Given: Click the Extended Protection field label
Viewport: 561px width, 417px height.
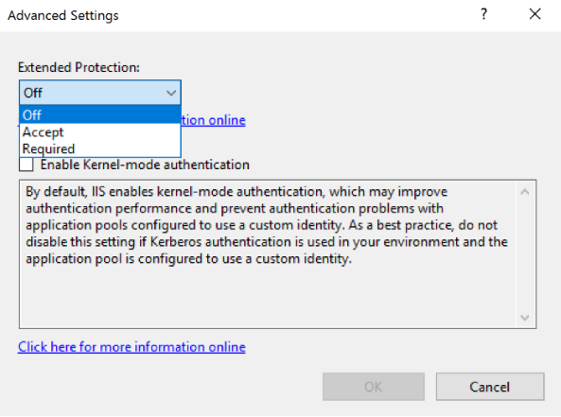Looking at the screenshot, I should (79, 67).
